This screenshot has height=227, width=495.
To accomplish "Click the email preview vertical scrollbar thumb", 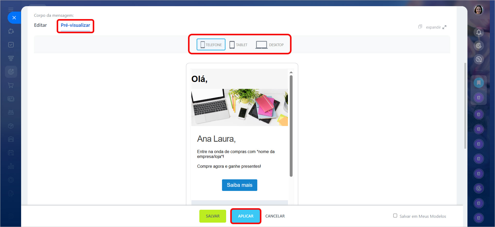I will pyautogui.click(x=291, y=126).
